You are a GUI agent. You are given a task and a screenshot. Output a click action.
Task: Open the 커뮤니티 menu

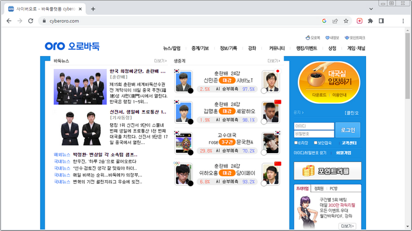(277, 48)
